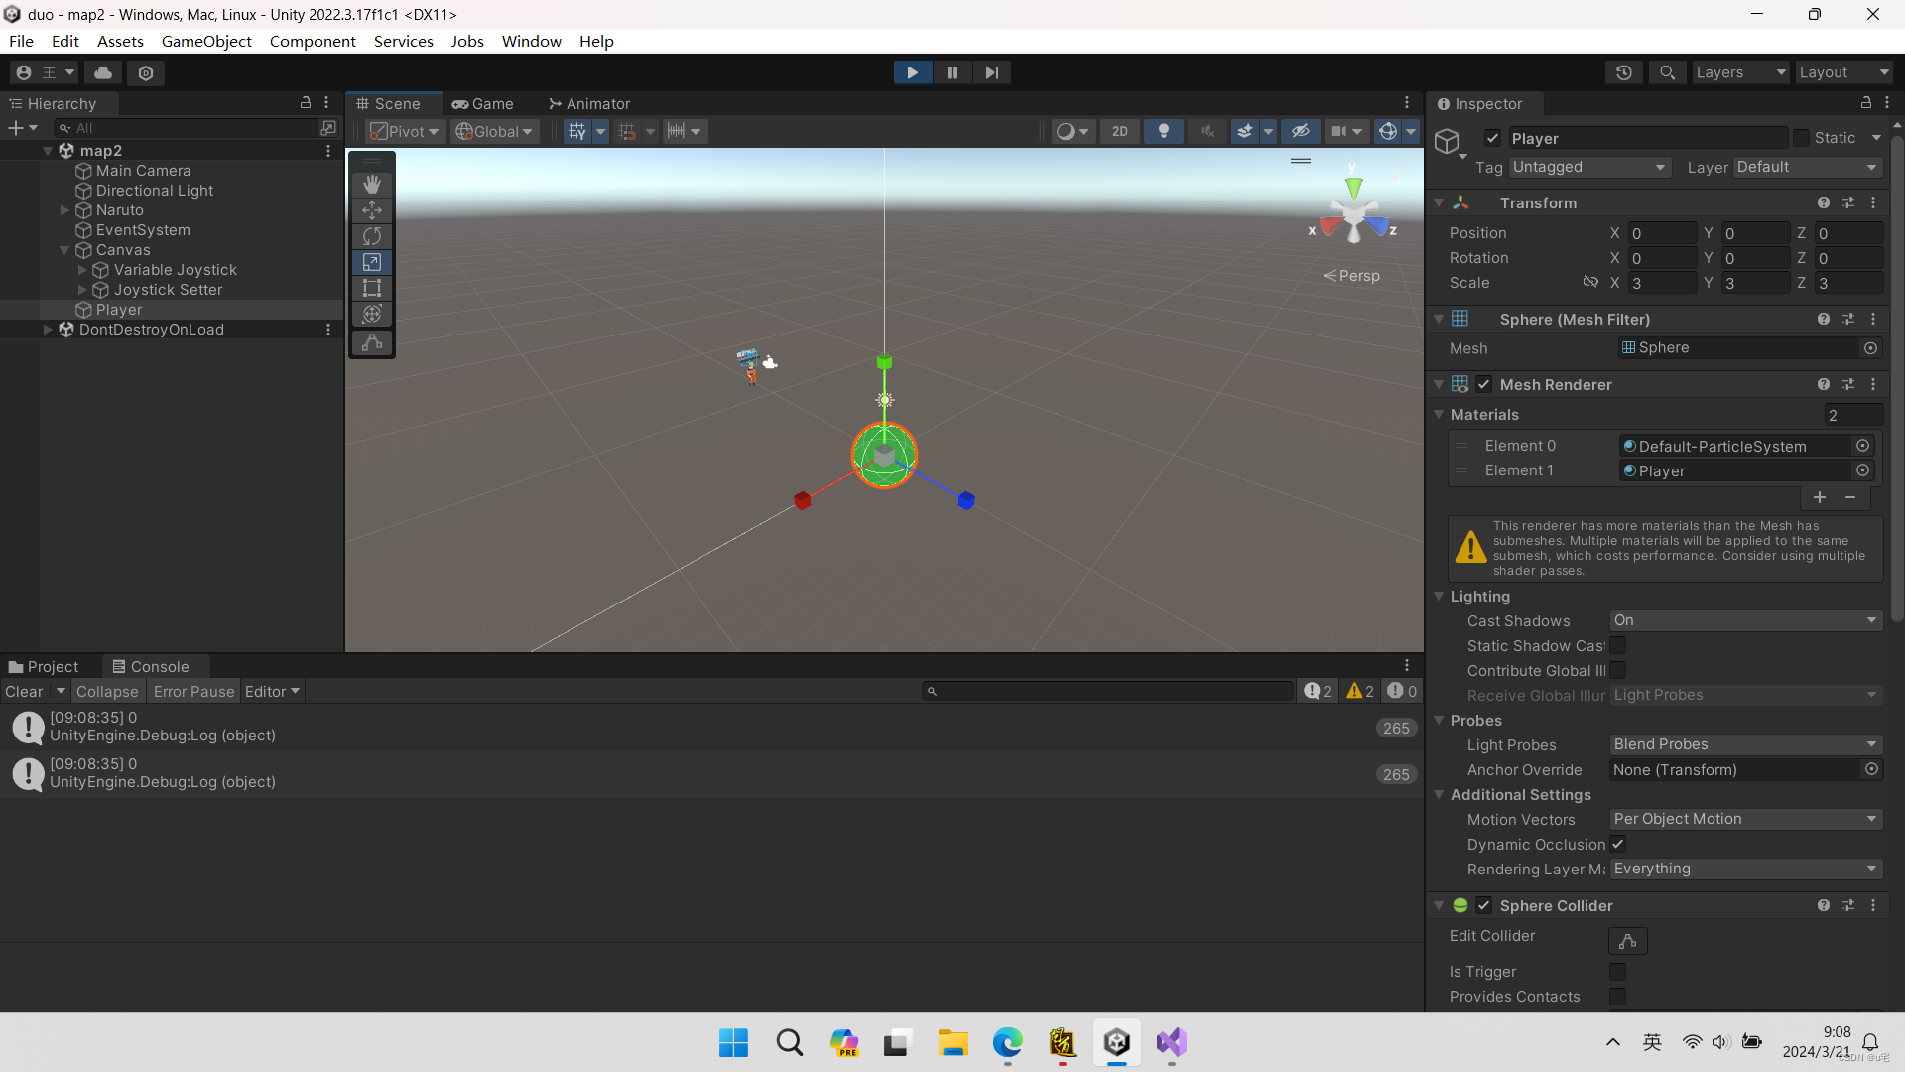The height and width of the screenshot is (1072, 1905).
Task: Open the Component menu
Action: click(313, 41)
